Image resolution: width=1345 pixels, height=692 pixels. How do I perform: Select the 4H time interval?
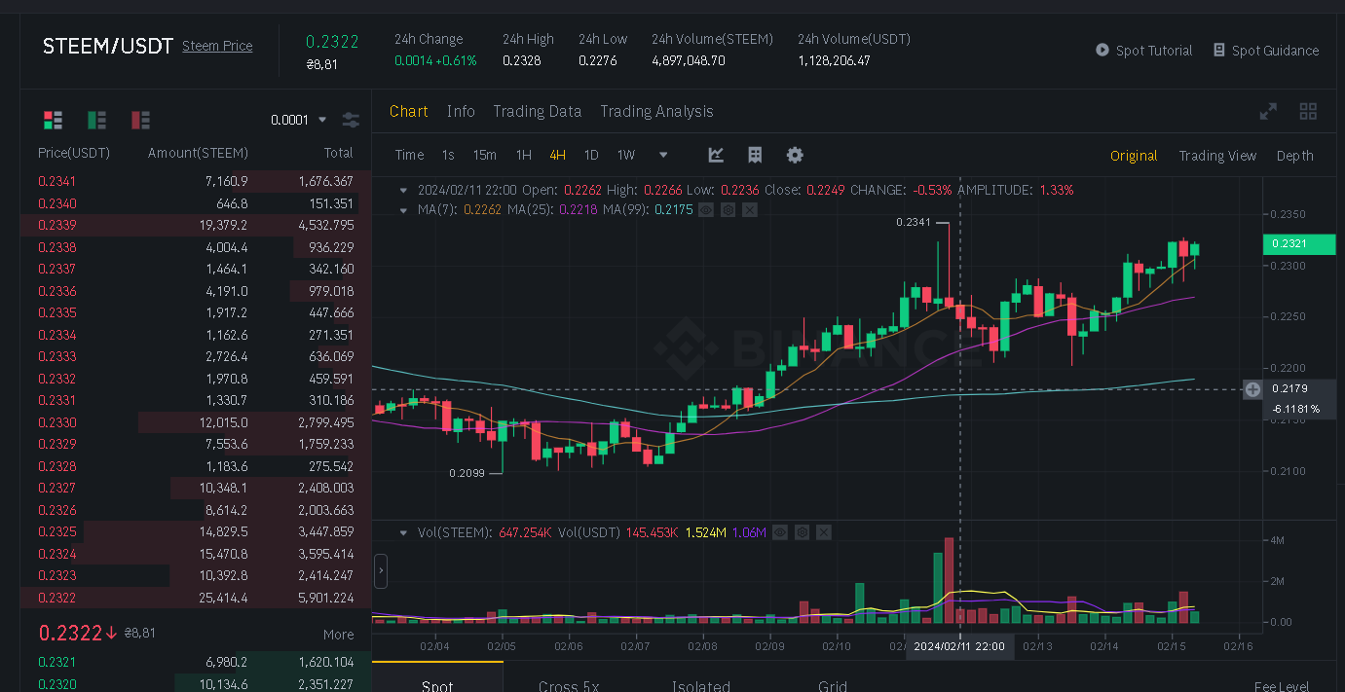click(557, 155)
